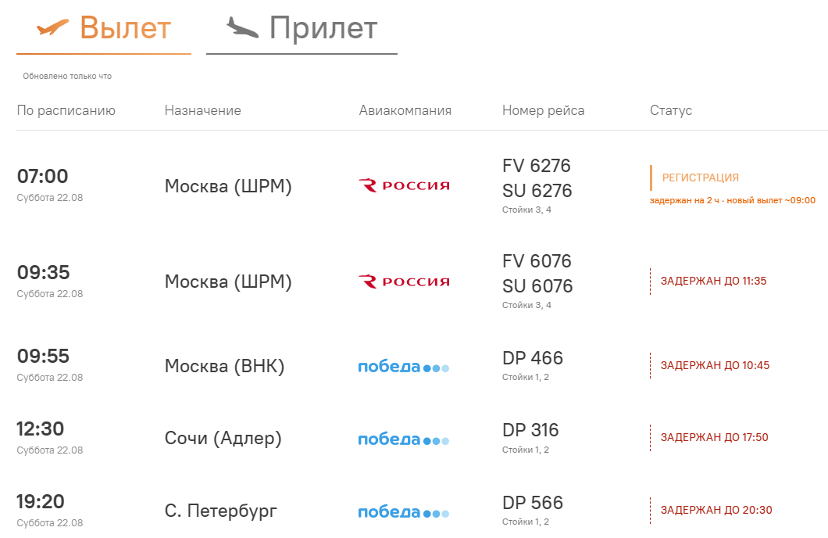Viewport: 828px width, 538px height.
Task: Click Rossiya airline logo for flight FV 6076
Action: pyautogui.click(x=404, y=282)
